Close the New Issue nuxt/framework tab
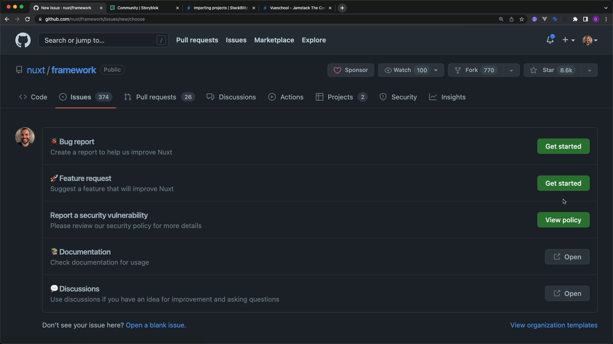Screen dimensions: 613x344 pos(101,8)
